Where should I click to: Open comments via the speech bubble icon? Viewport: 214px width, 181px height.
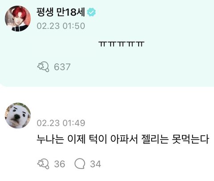tap(80, 164)
